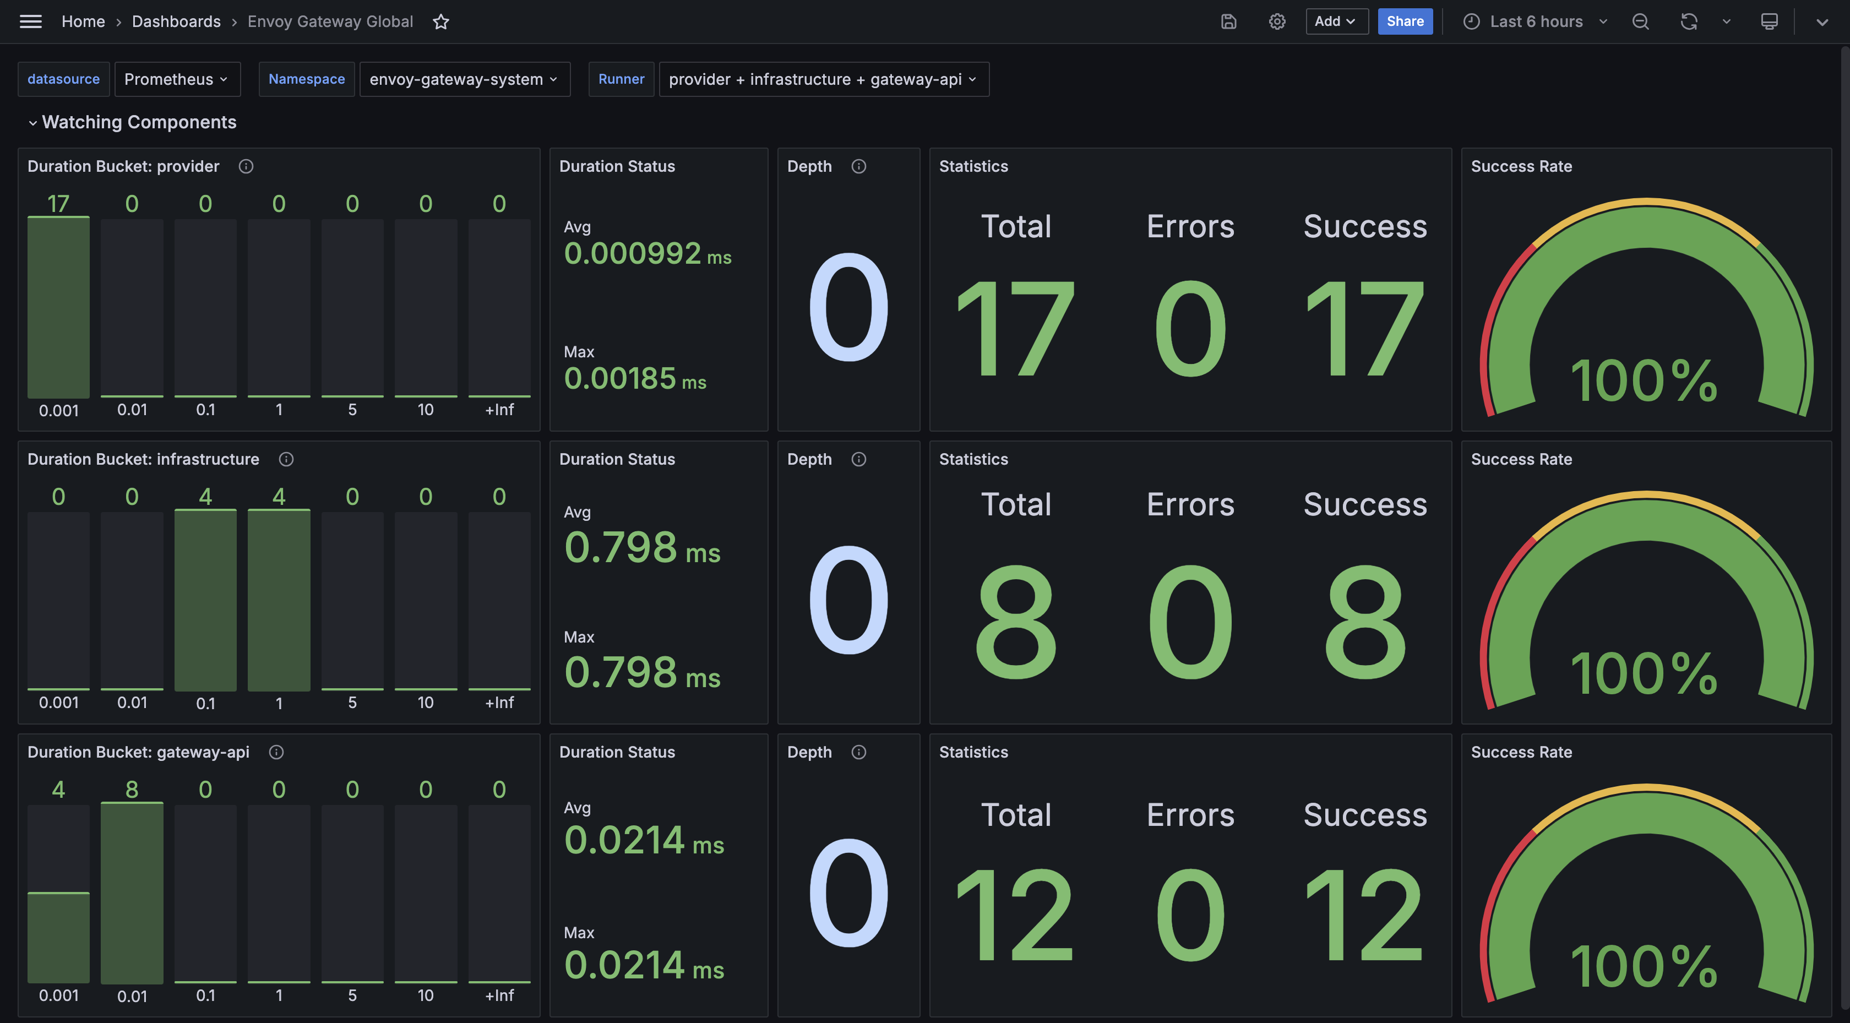Viewport: 1850px width, 1023px height.
Task: Change the Last 6 hours time range
Action: (x=1537, y=21)
